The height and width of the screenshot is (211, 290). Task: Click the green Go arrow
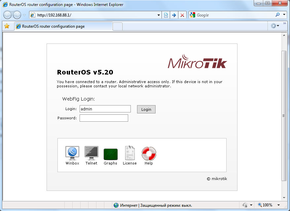[x=174, y=15]
